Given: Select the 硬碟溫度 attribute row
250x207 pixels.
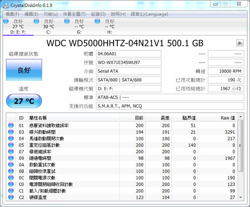Looking at the screenshot, I should click(x=122, y=197).
